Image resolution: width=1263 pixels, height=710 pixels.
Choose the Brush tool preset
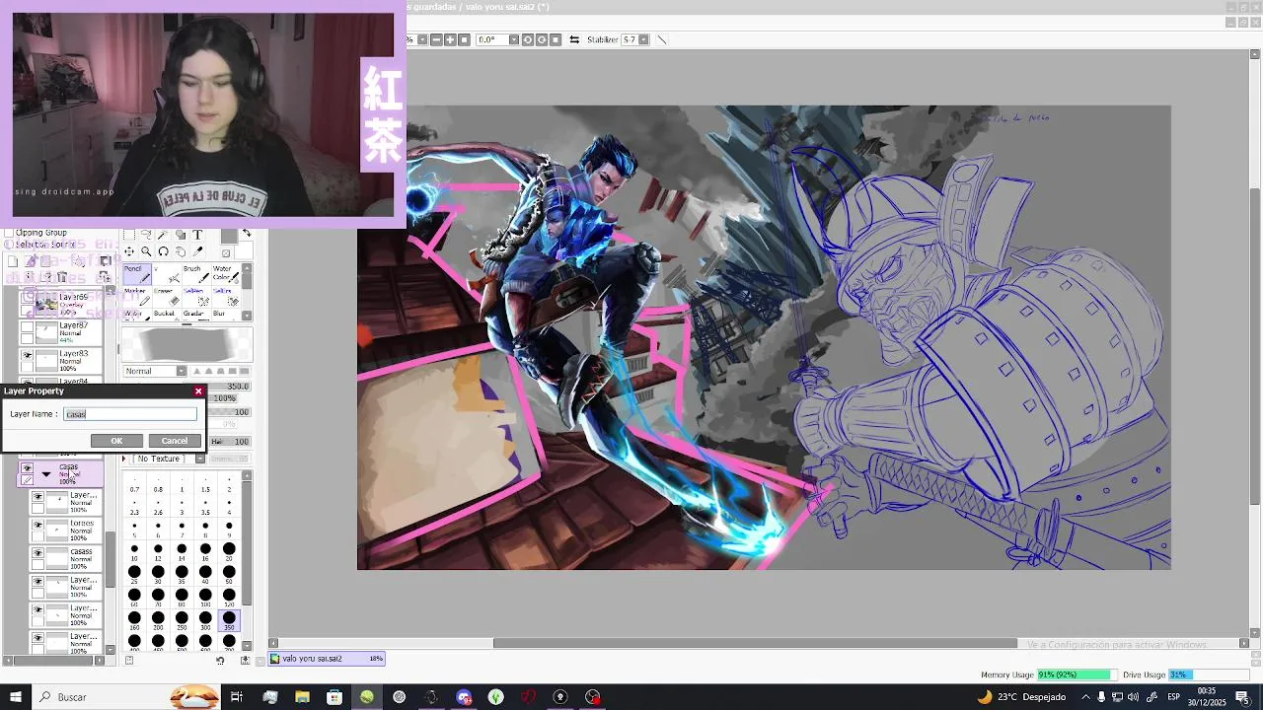[196, 274]
